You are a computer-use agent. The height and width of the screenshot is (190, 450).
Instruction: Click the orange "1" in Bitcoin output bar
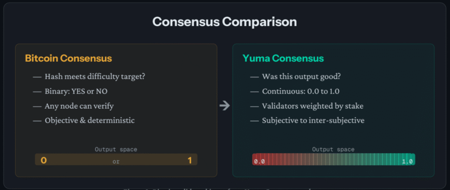tap(190, 161)
